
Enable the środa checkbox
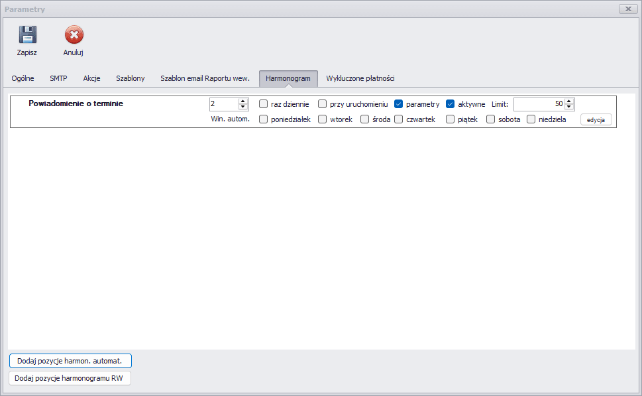click(x=364, y=119)
